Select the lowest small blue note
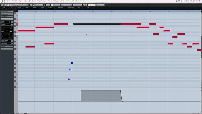The width and height of the screenshot is (202, 114). pyautogui.click(x=69, y=79)
